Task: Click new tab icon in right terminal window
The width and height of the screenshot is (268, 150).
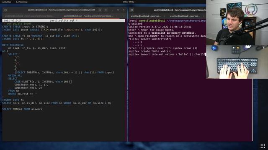Action: [x=132, y=10]
